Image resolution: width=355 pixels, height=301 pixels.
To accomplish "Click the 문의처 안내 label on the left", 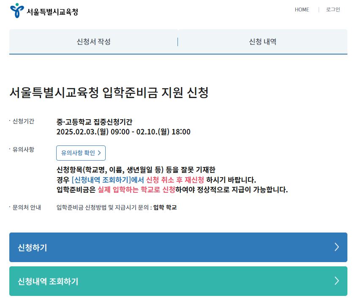I will tap(26, 208).
